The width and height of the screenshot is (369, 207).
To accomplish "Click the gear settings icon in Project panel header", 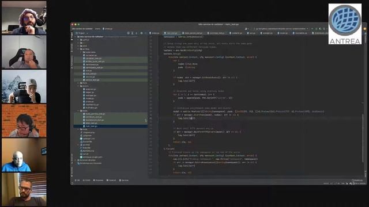I will (x=141, y=33).
